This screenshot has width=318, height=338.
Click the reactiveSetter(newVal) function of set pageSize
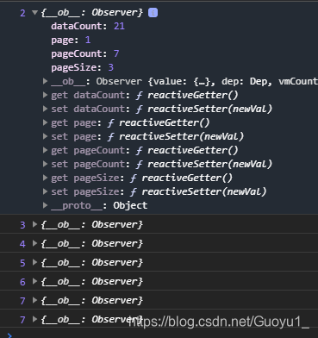click(204, 191)
